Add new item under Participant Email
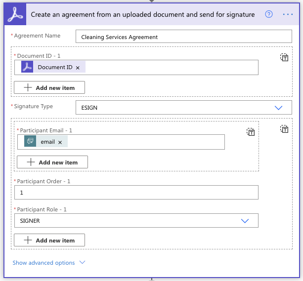This screenshot has width=303, height=281. tap(52, 162)
